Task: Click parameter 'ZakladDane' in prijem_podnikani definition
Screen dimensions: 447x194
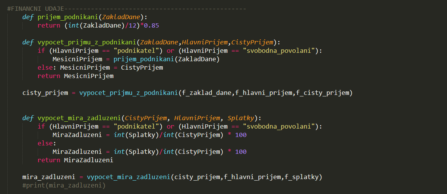Action: click(121, 17)
